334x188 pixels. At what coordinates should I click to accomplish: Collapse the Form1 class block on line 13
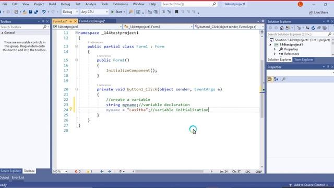[76, 46]
